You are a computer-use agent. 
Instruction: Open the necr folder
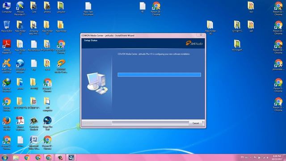click(251, 8)
